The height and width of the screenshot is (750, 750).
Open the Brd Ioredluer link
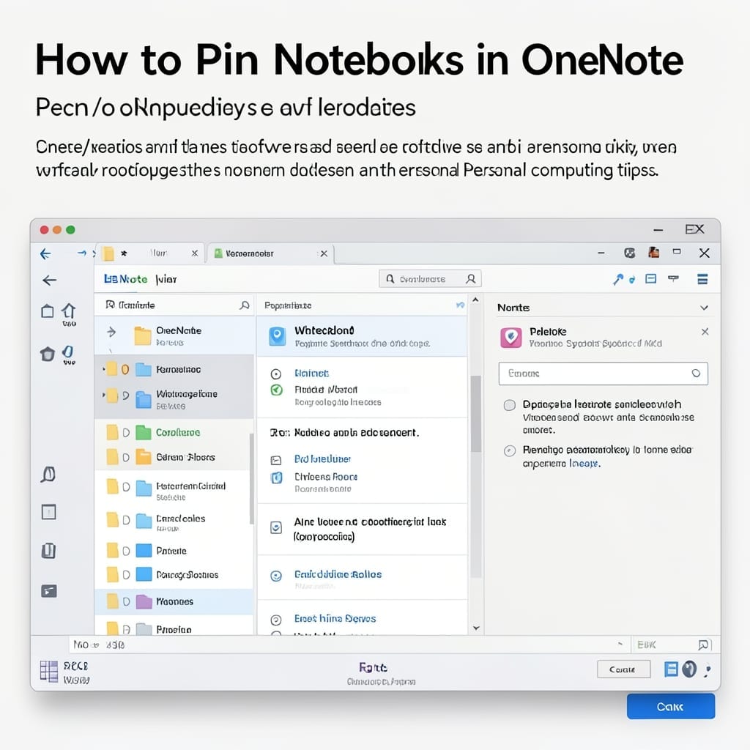point(322,459)
